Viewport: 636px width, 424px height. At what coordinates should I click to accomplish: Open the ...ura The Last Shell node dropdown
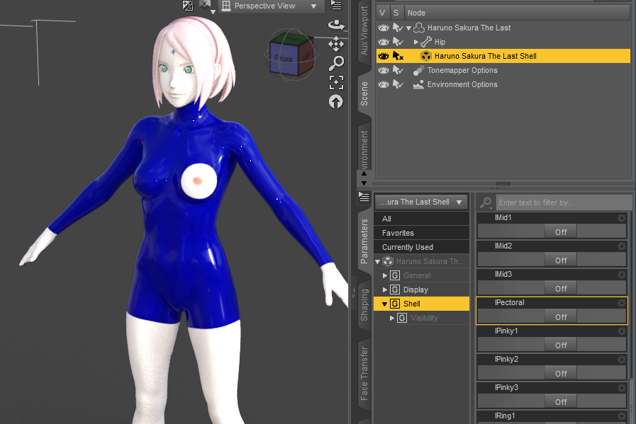click(x=421, y=202)
